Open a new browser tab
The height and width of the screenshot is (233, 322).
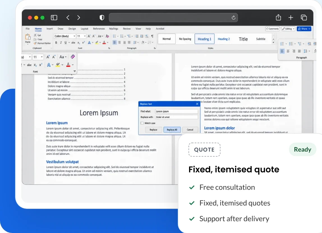pos(291,17)
